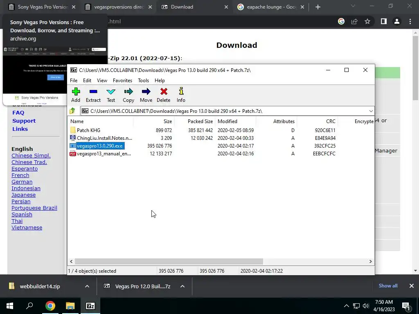Open Windows Start menu
The width and height of the screenshot is (419, 314).
[x=10, y=306]
